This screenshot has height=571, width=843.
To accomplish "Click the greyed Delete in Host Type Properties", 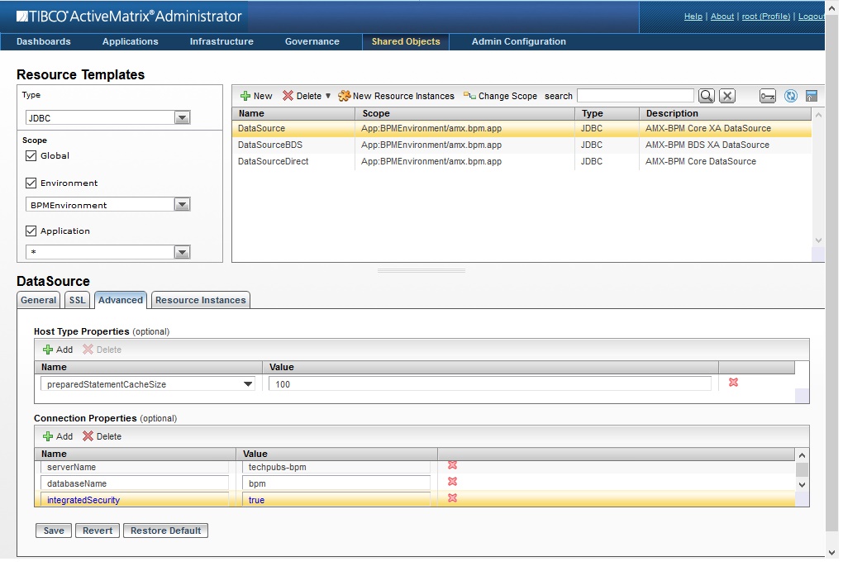I will click(x=102, y=350).
